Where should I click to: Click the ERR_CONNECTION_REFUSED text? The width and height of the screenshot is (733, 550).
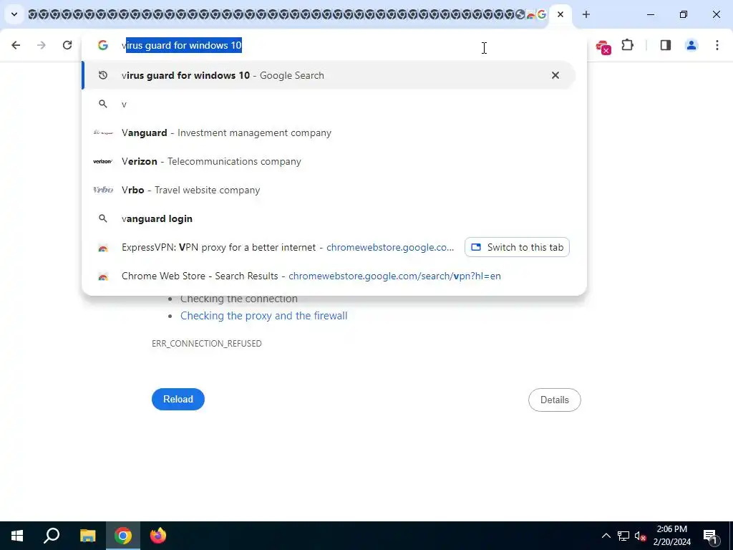[207, 343]
